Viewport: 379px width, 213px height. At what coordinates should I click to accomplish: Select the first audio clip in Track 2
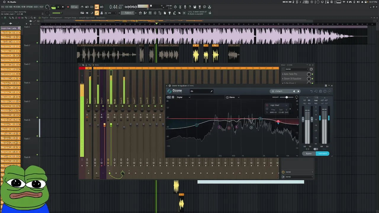[x=107, y=54]
